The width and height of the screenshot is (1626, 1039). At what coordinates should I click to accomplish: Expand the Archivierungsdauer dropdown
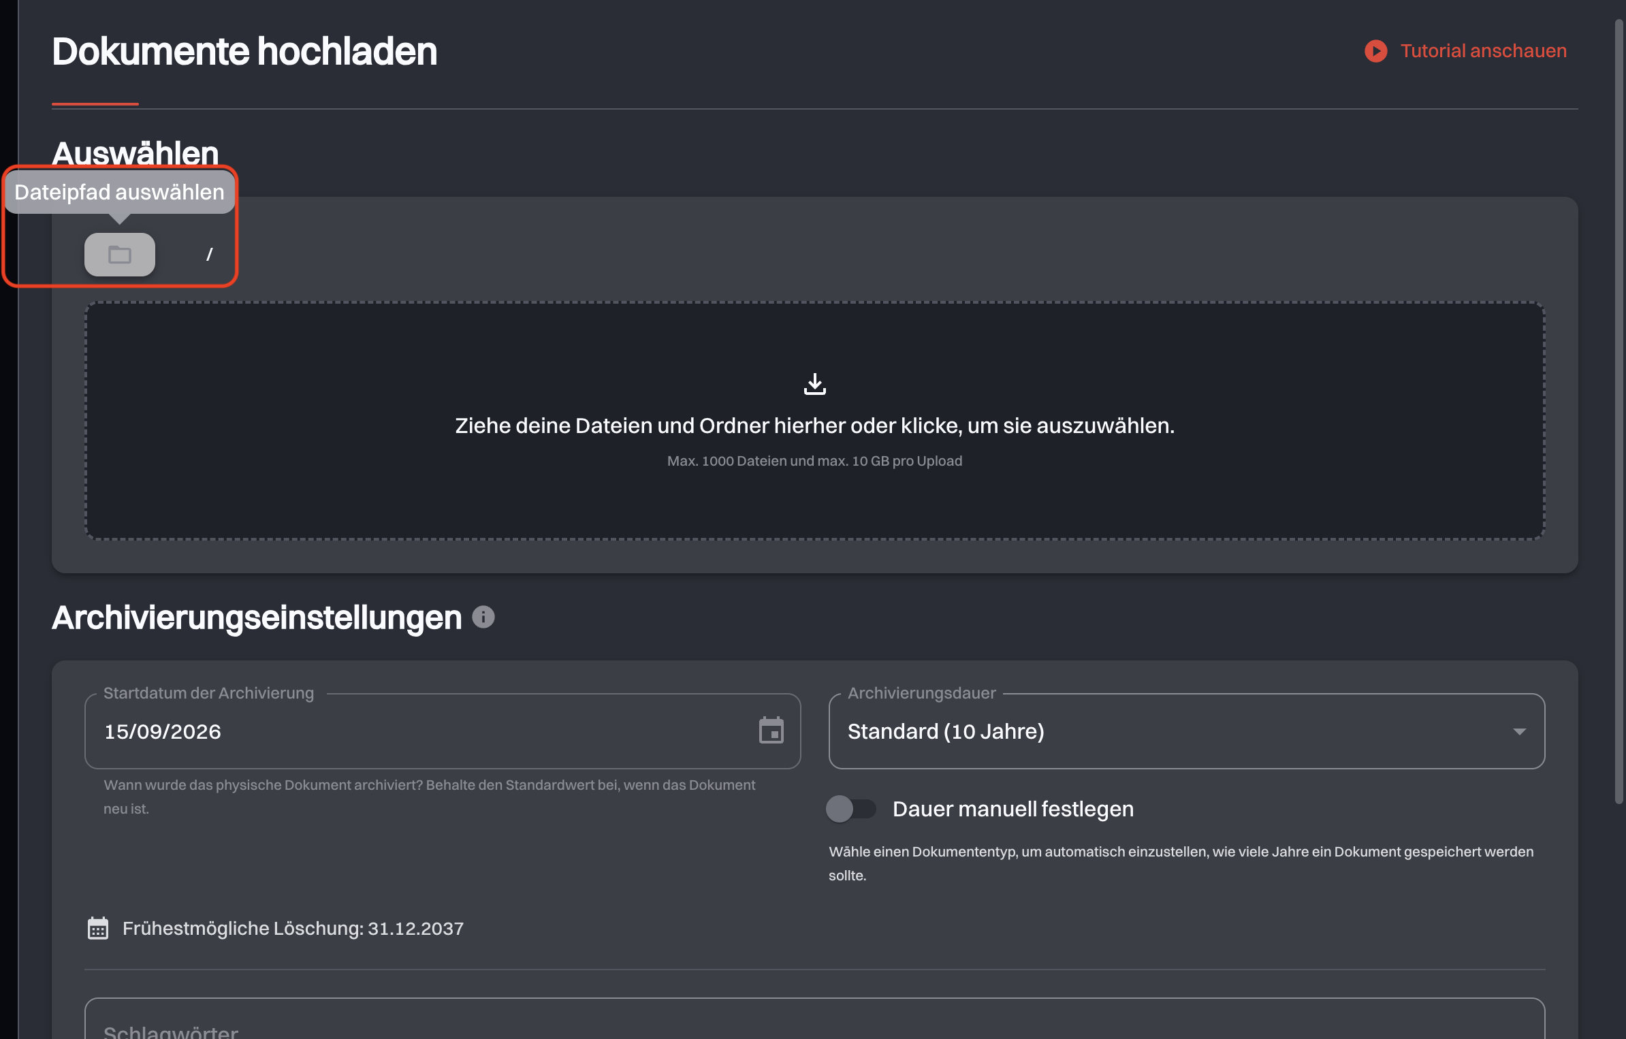tap(1187, 731)
